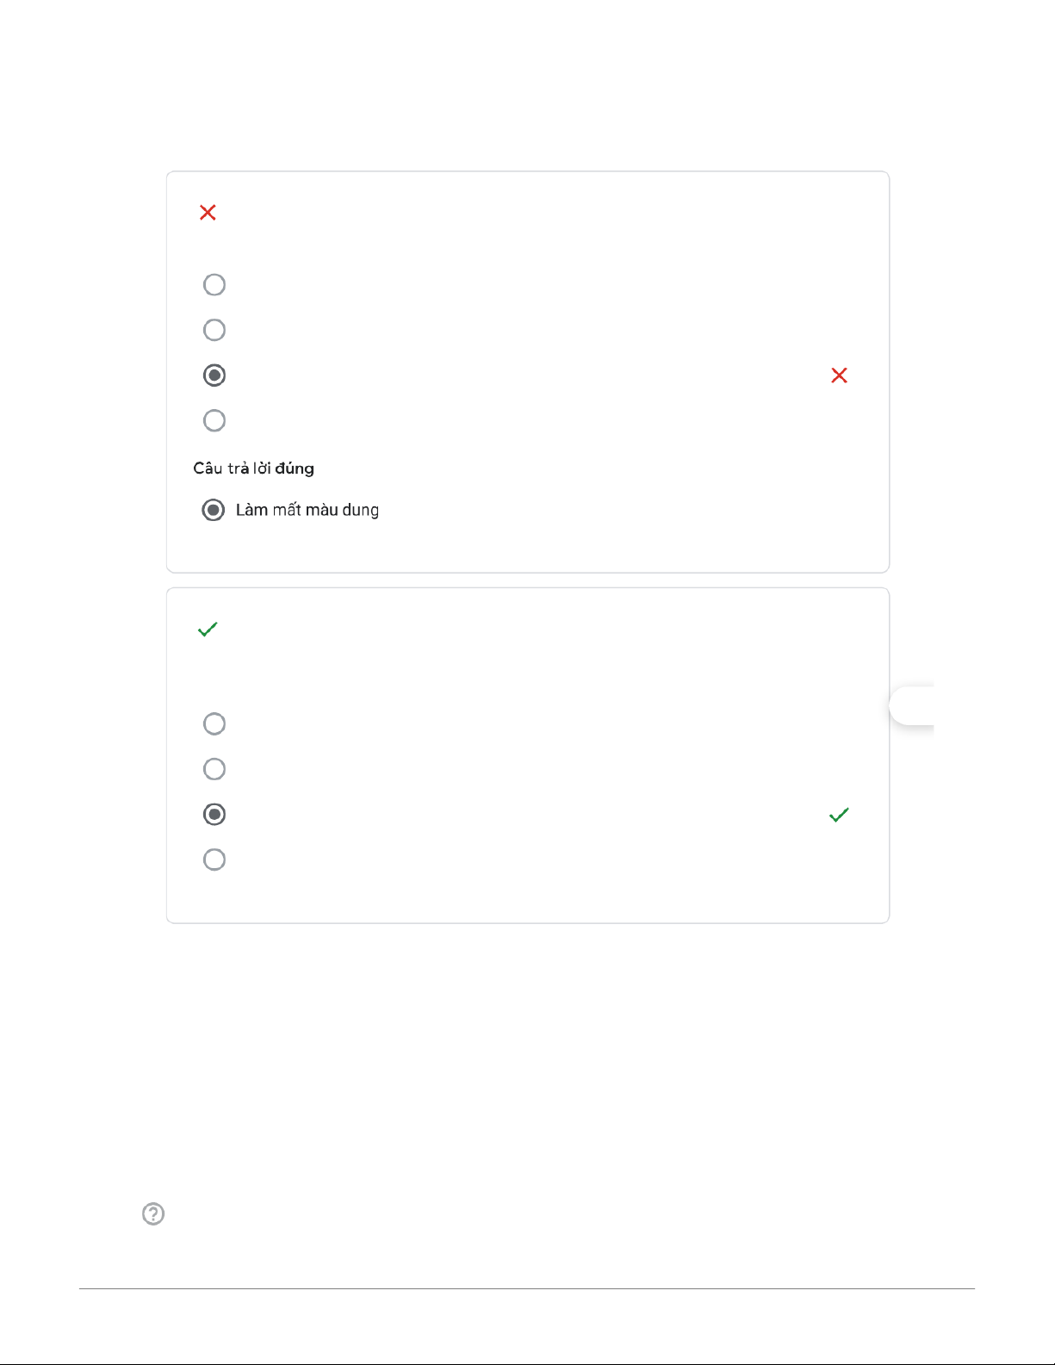
Task: Click the floating pill tab at the right edge
Action: pos(912,706)
